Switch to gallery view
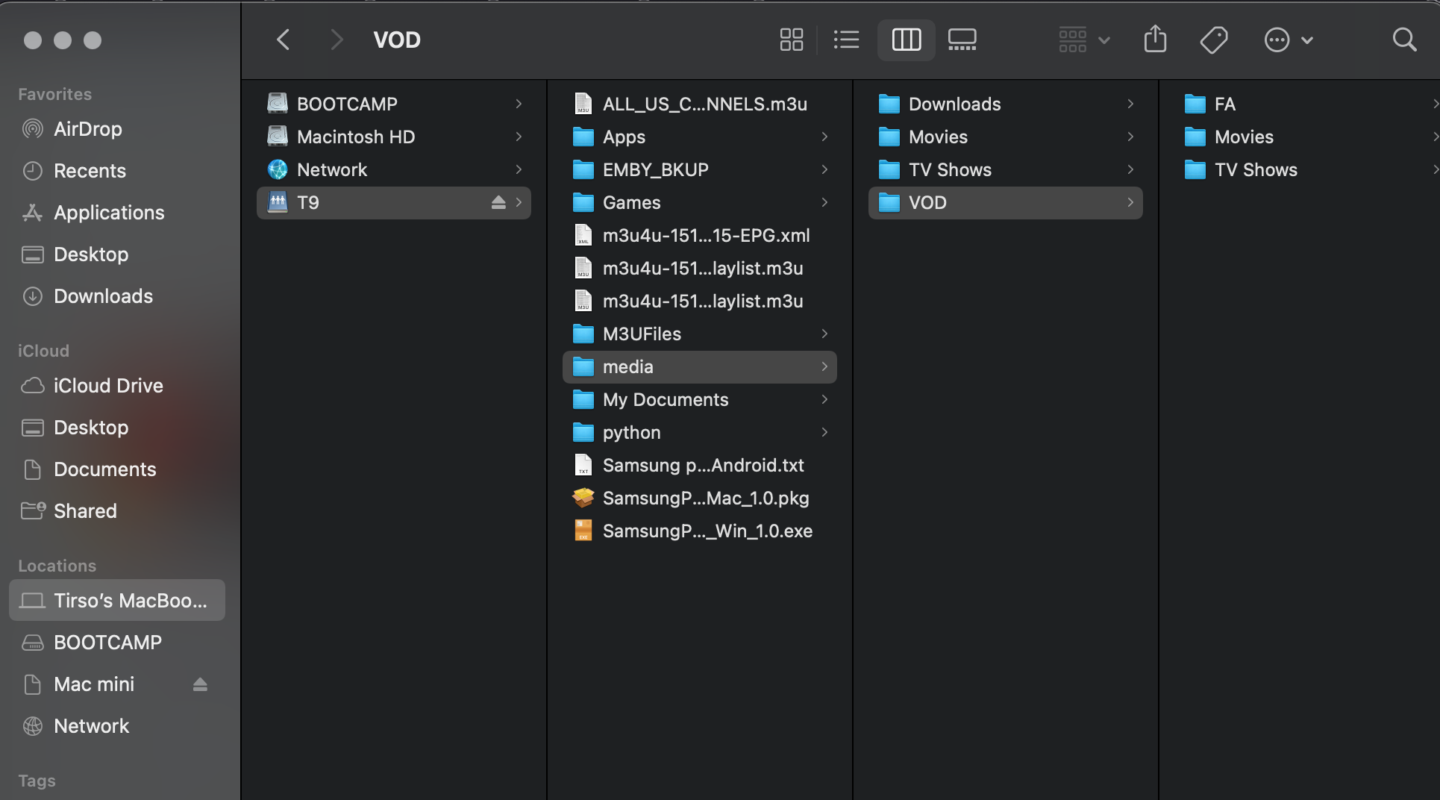 click(962, 40)
